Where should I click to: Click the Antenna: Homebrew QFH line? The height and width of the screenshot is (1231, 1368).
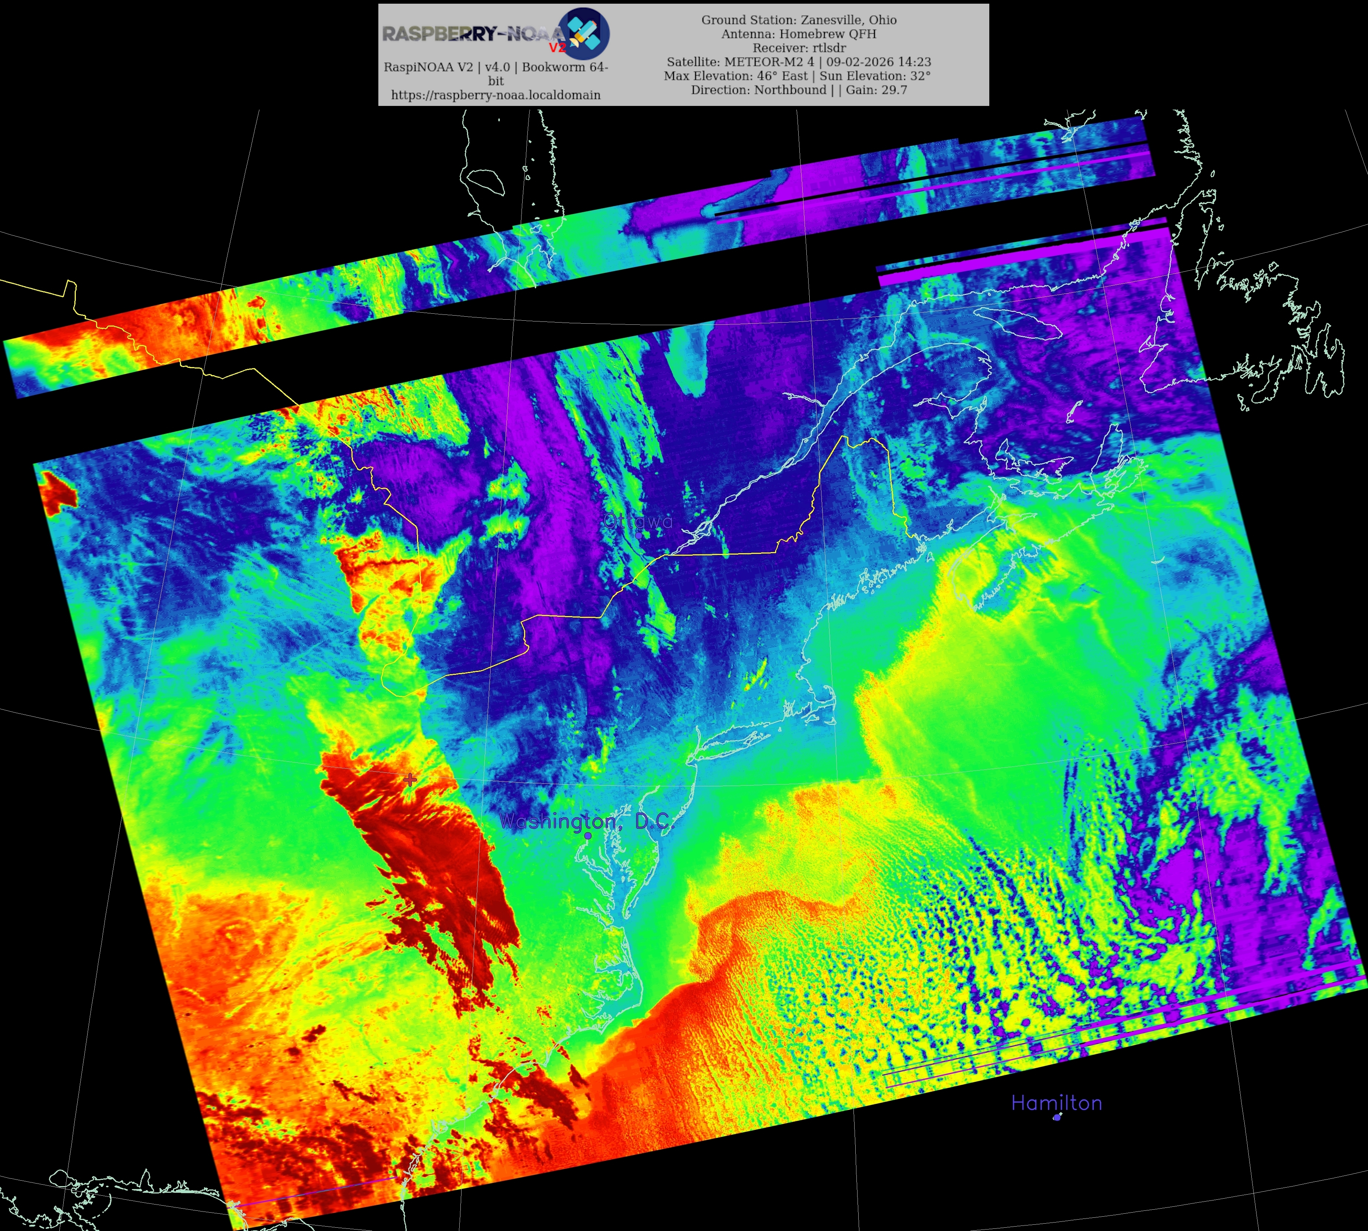click(798, 34)
